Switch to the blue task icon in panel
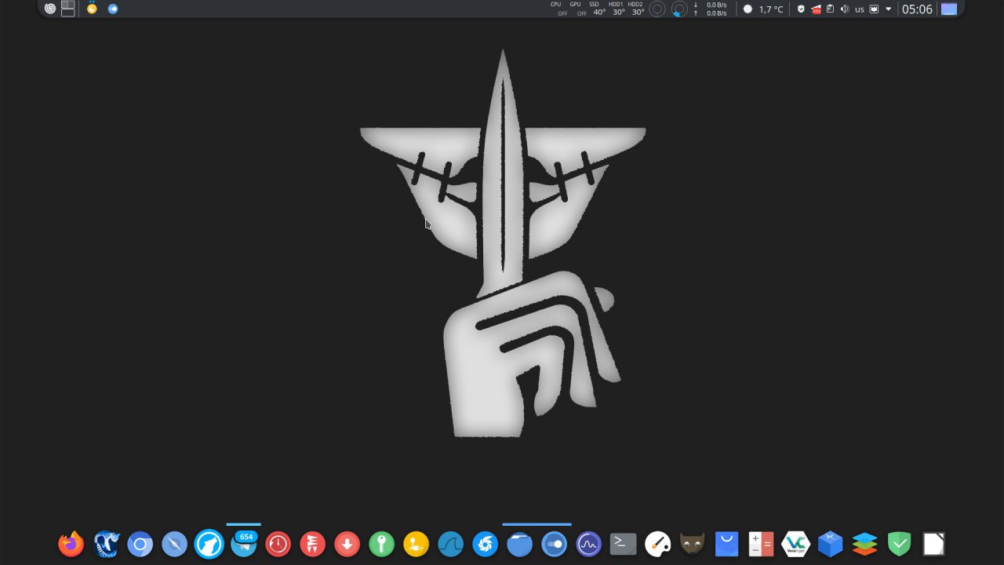 tap(113, 9)
